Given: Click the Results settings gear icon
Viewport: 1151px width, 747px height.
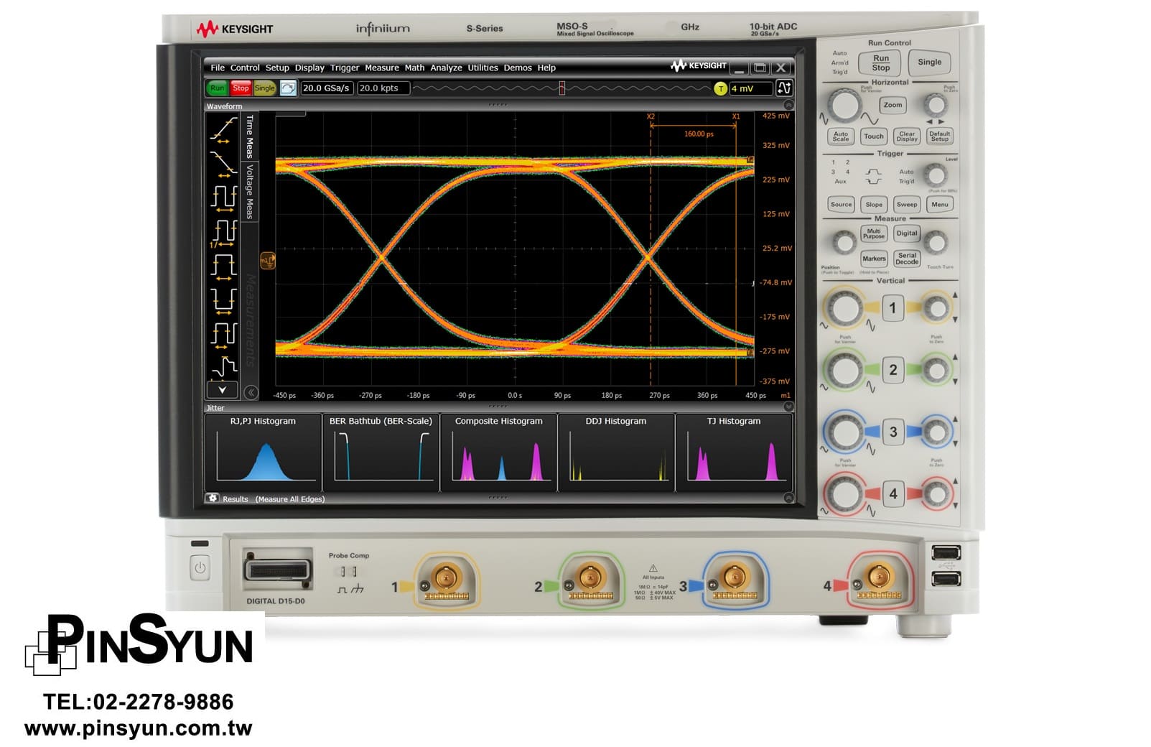Looking at the screenshot, I should tap(213, 498).
